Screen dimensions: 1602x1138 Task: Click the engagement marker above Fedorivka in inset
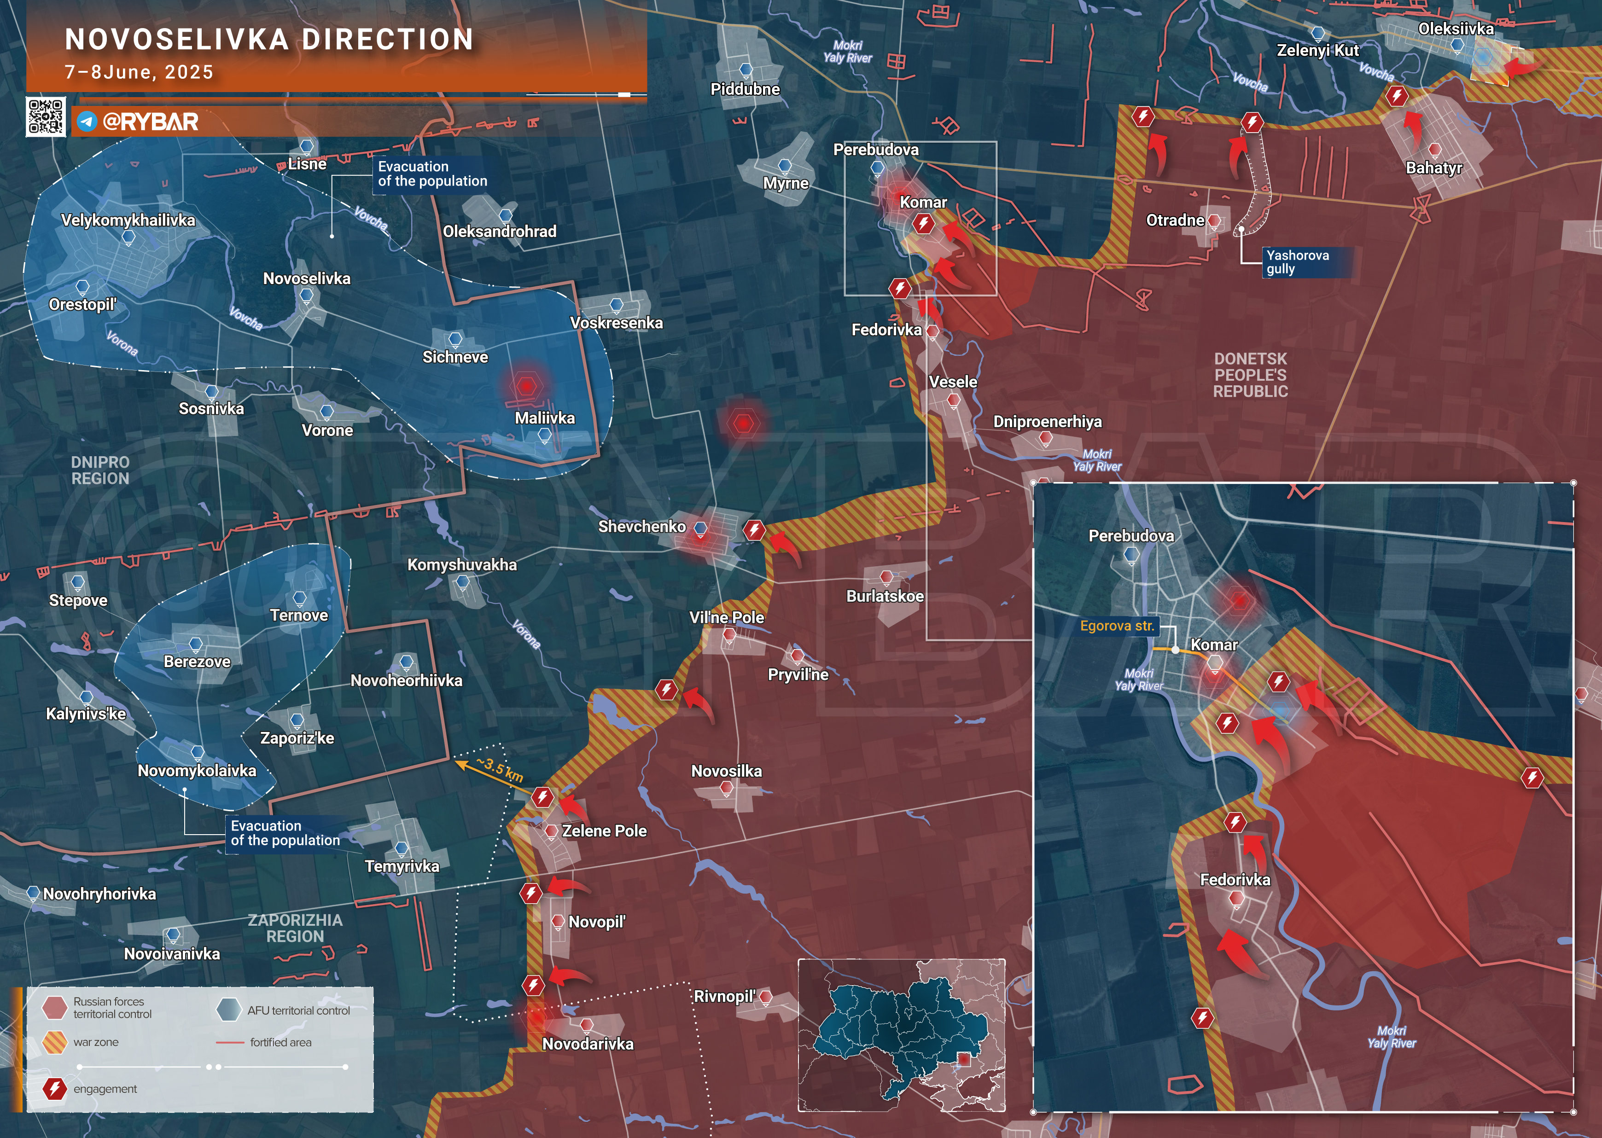1235,822
